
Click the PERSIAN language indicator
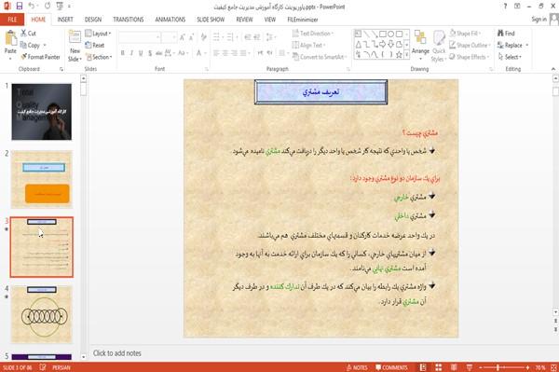[x=61, y=367]
